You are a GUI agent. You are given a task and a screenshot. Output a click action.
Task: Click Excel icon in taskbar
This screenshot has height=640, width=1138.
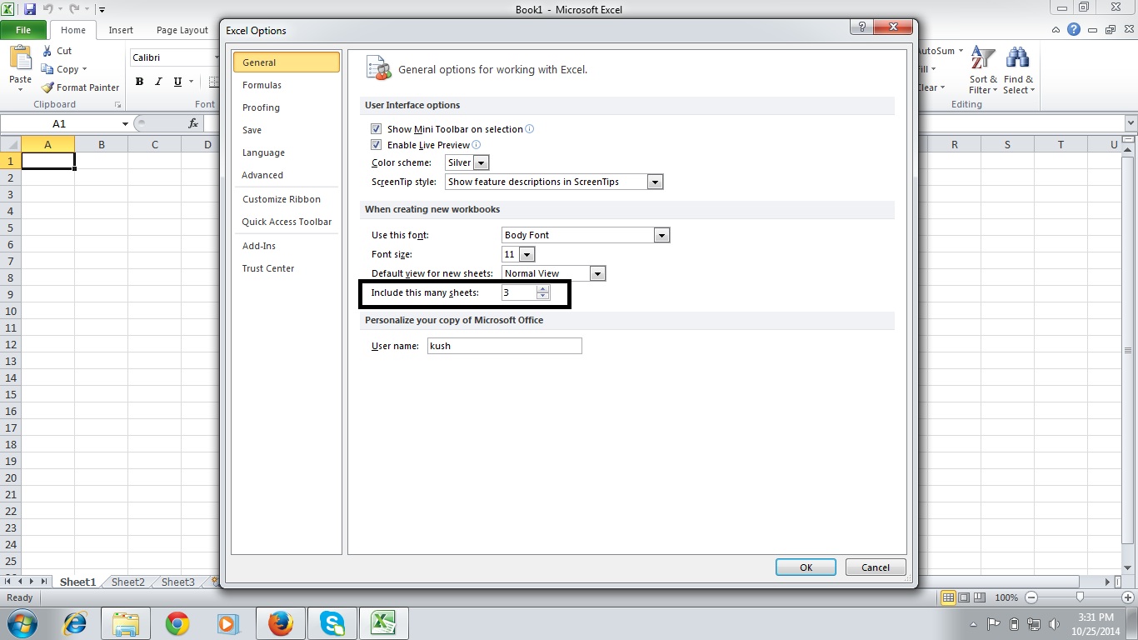(x=383, y=622)
